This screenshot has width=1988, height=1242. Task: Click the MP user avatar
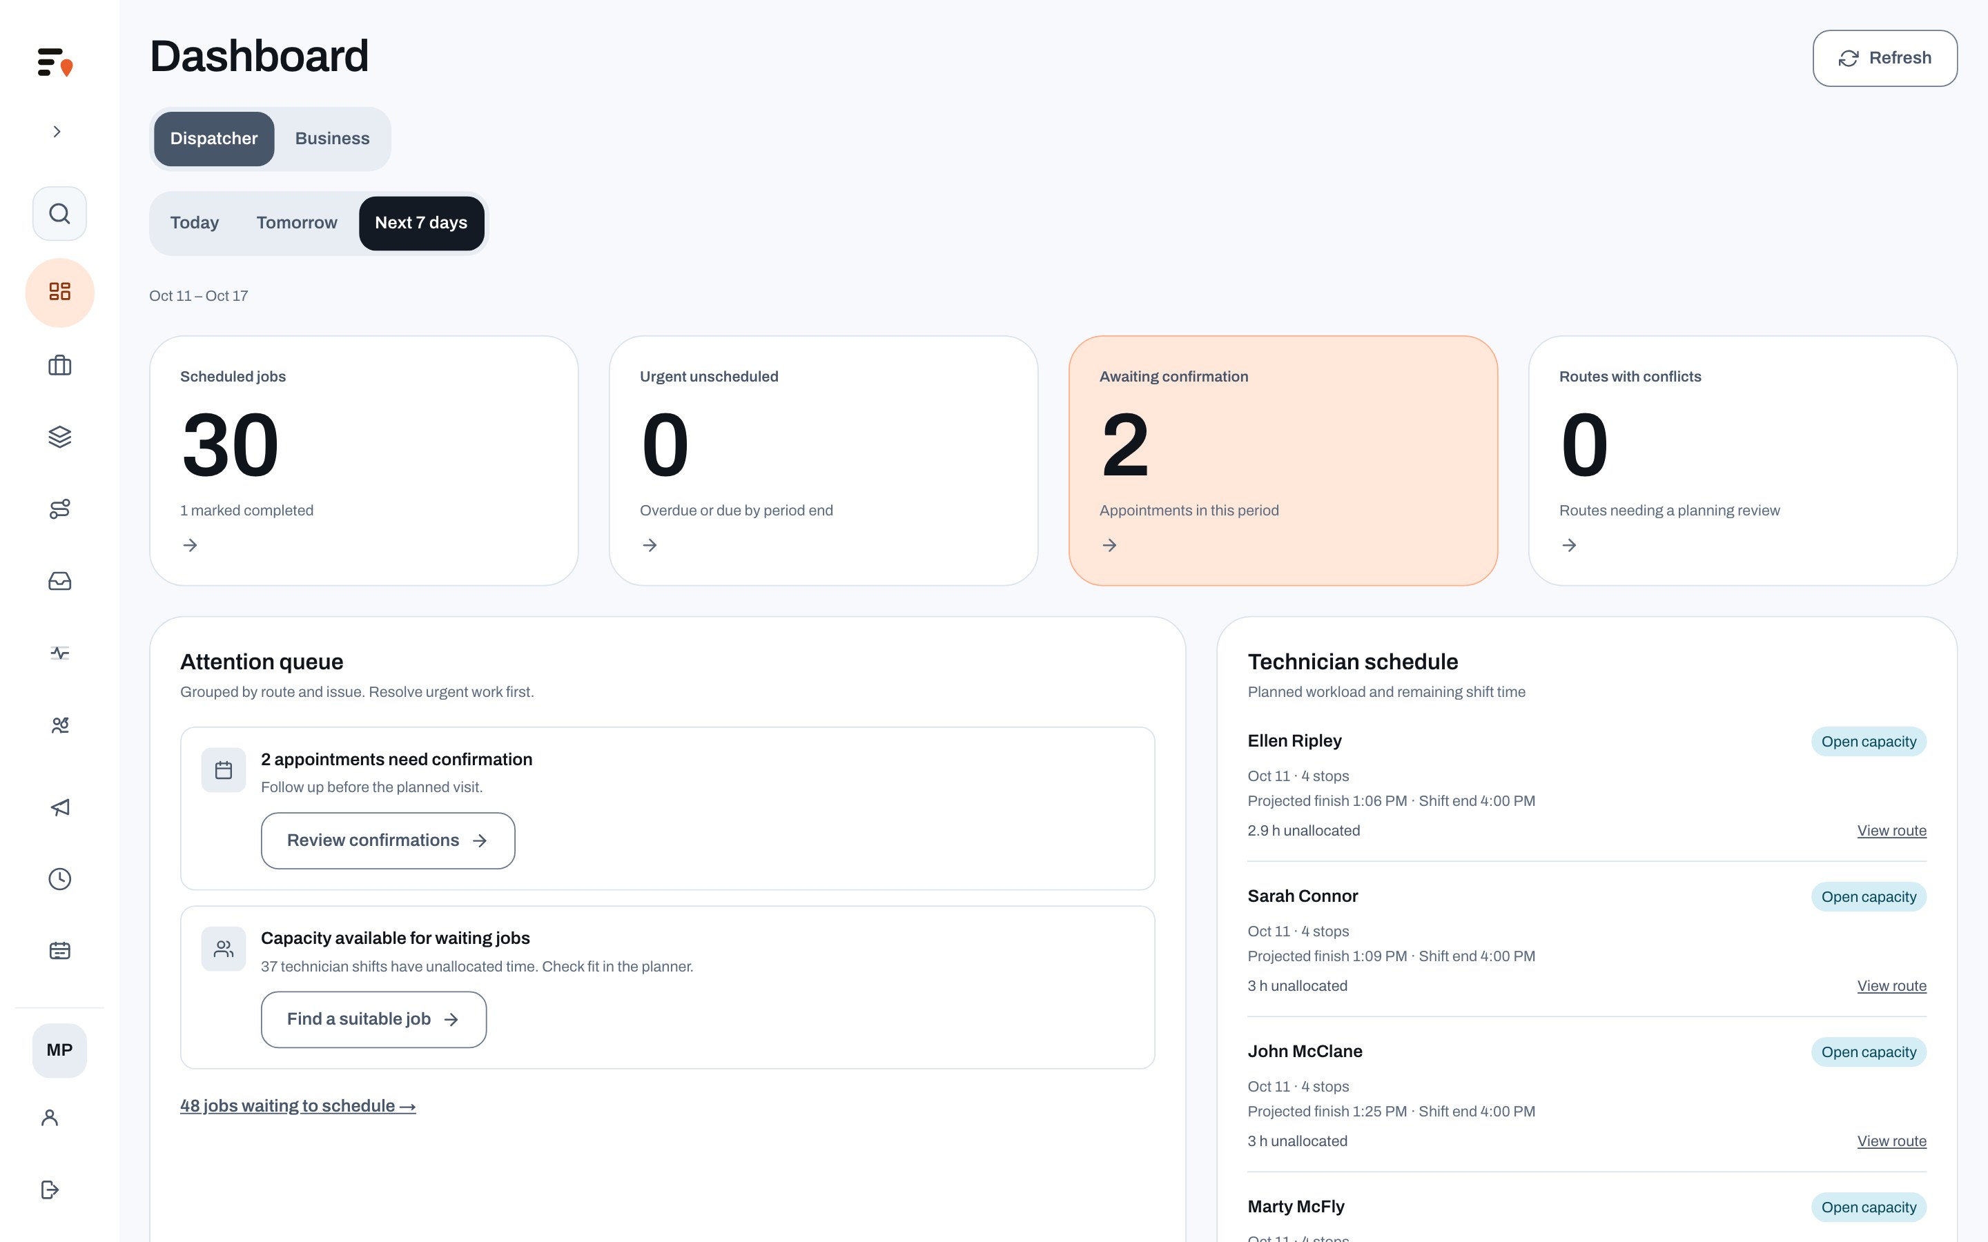coord(59,1049)
